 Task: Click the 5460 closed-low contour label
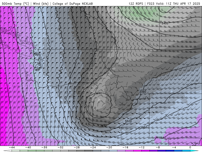[98, 93]
